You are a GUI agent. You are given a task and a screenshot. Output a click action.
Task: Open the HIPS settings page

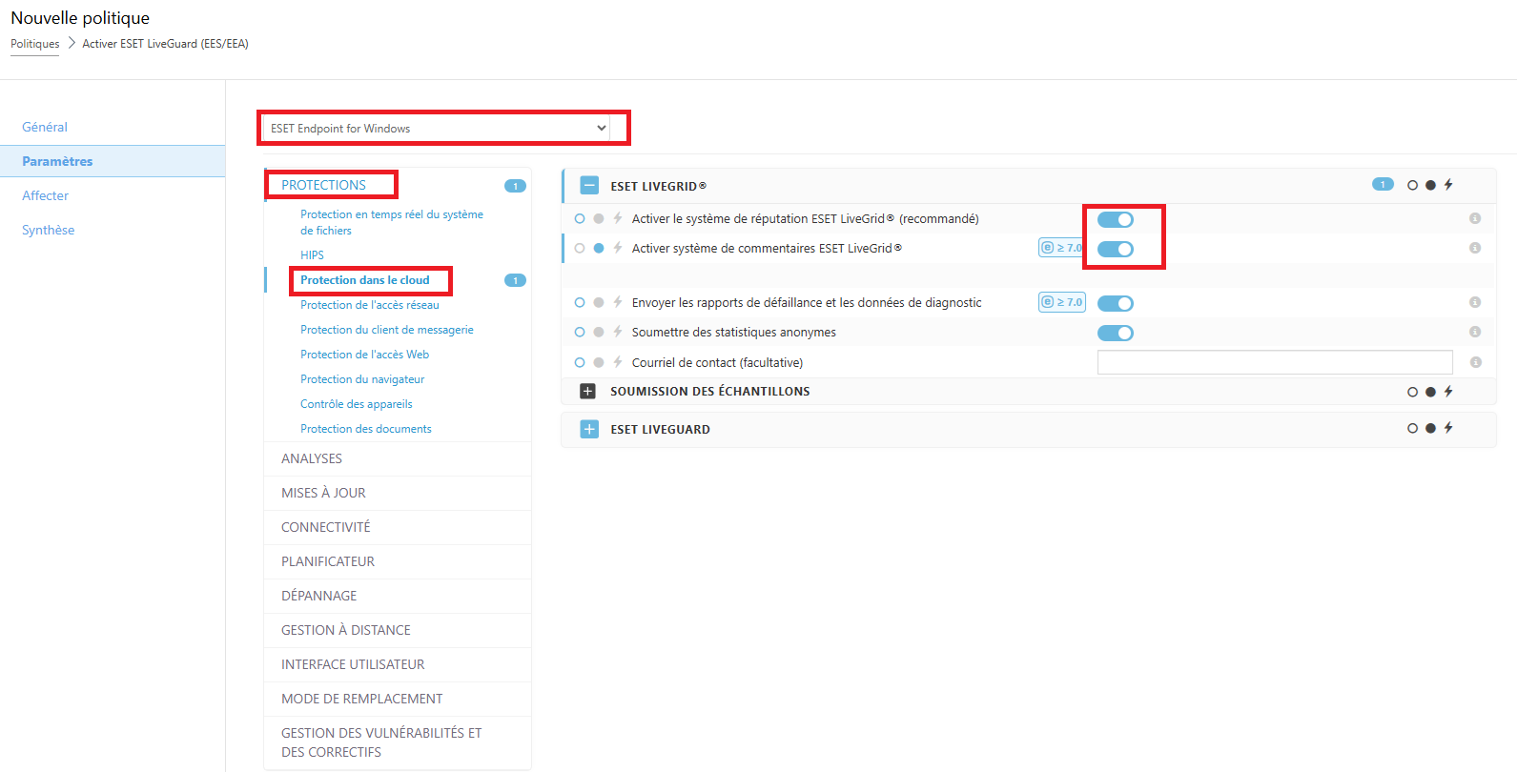click(312, 255)
